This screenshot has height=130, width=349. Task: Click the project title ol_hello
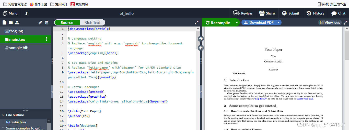click(127, 13)
